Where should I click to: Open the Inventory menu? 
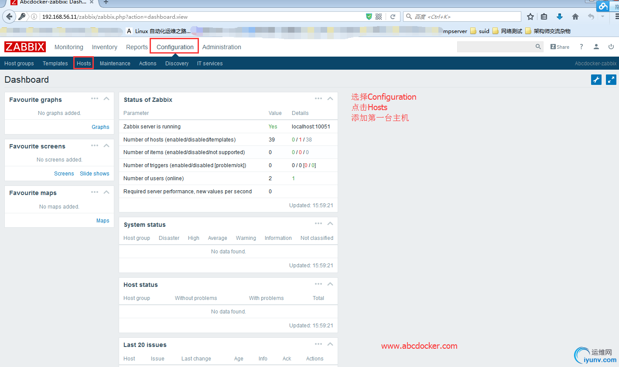click(x=104, y=47)
